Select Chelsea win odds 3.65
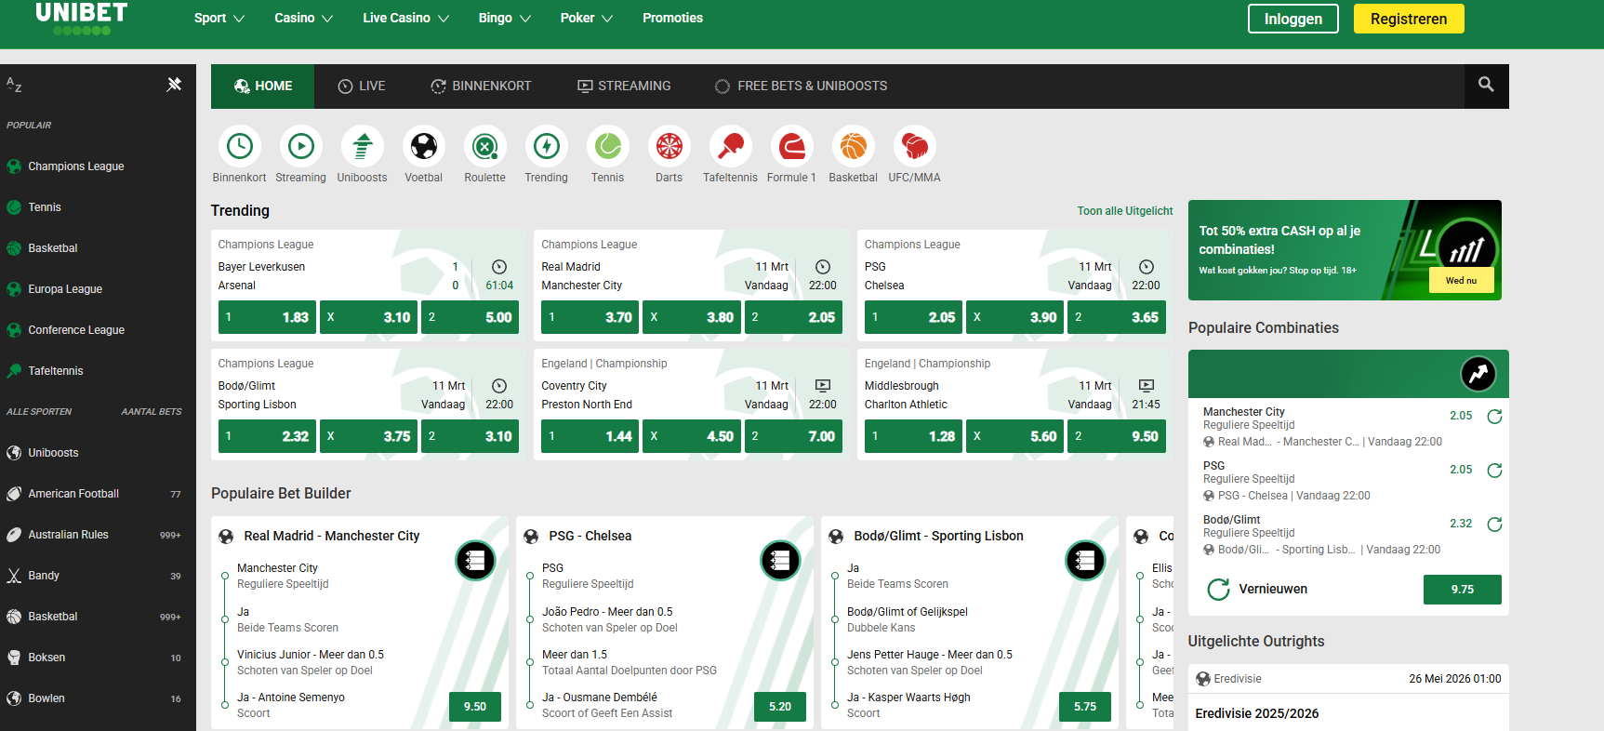1604x731 pixels. coord(1117,317)
